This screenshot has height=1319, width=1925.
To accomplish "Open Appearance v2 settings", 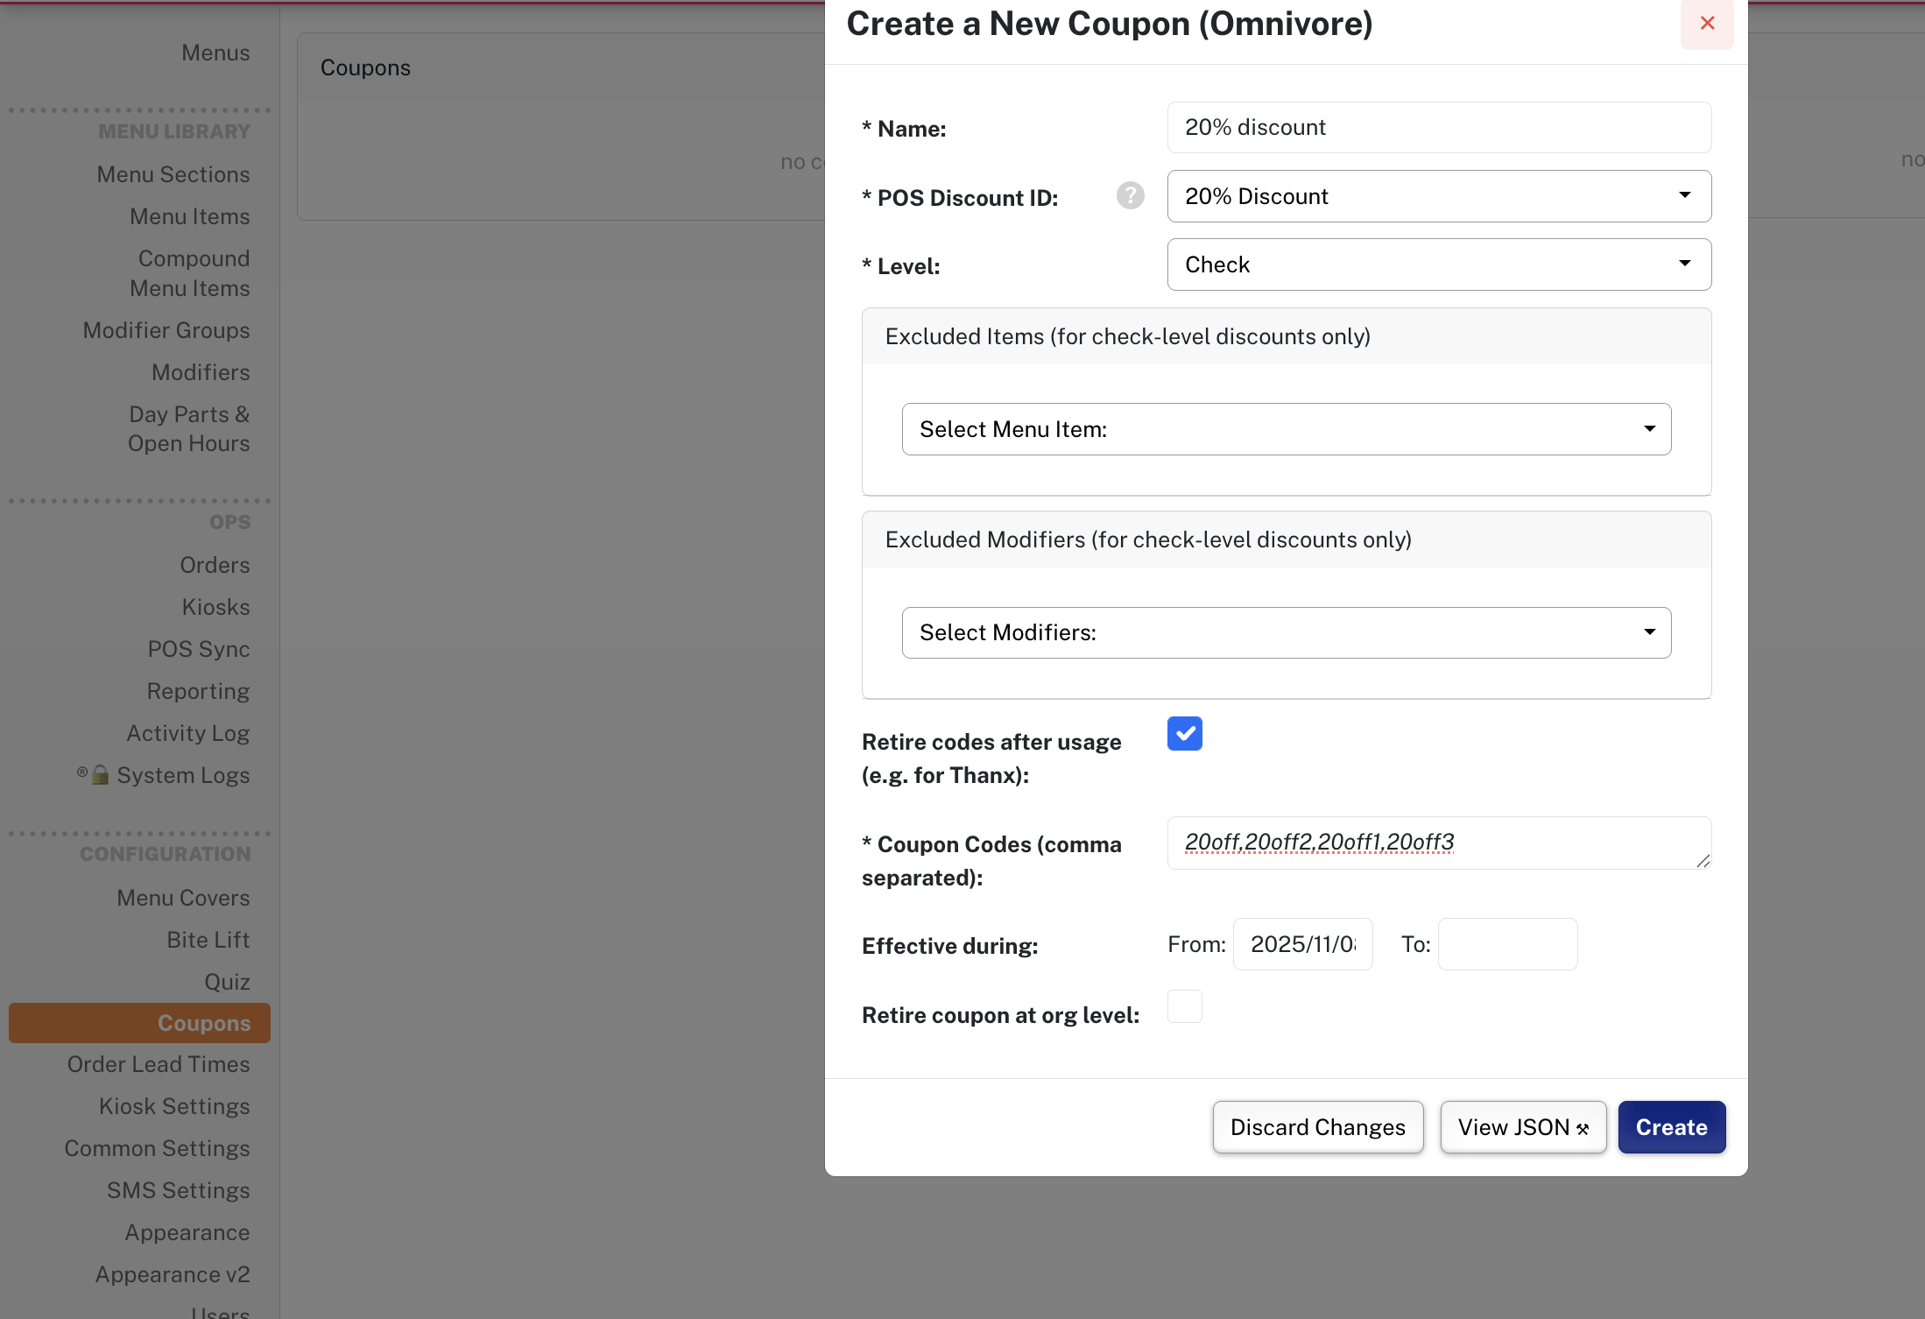I will coord(173,1274).
